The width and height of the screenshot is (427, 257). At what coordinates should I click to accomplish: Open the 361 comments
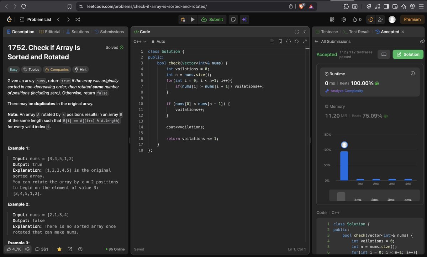click(x=42, y=249)
